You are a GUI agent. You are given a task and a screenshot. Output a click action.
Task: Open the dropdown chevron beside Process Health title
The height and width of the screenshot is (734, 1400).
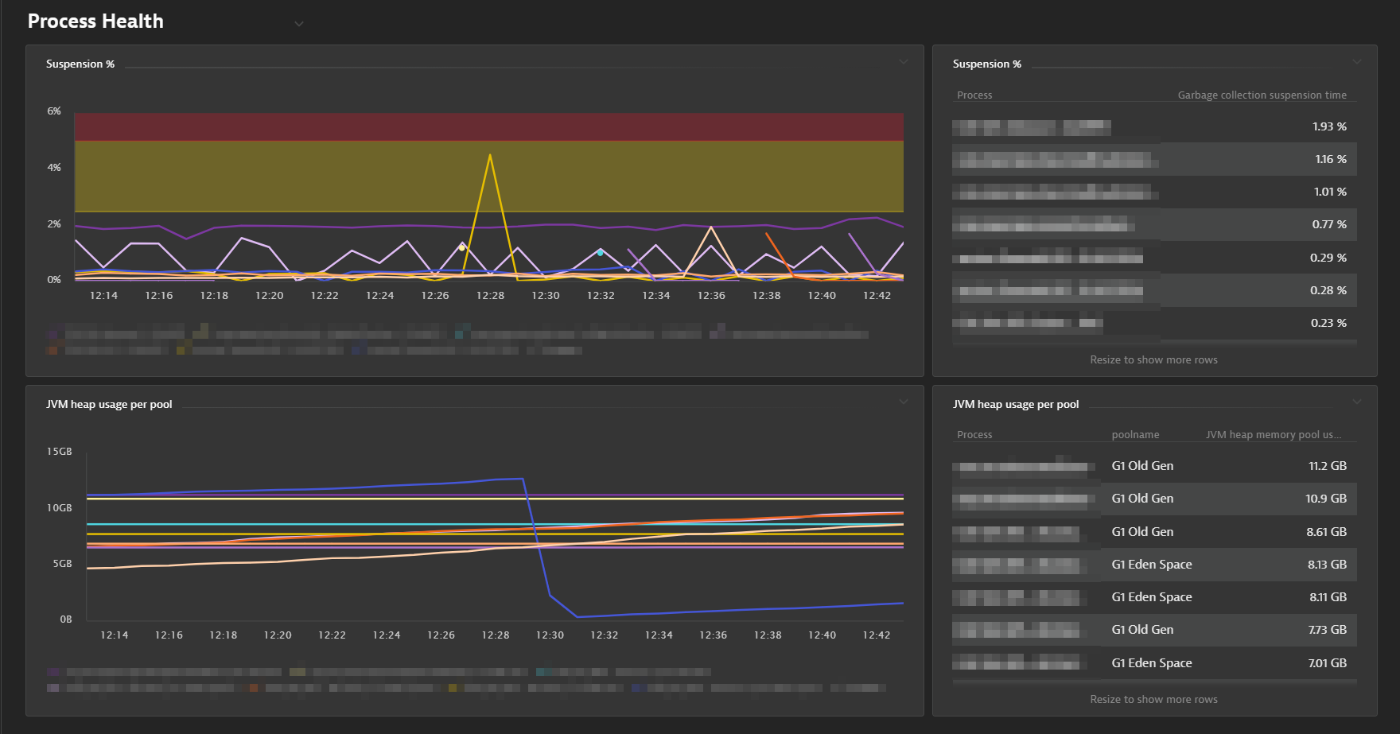tap(299, 24)
